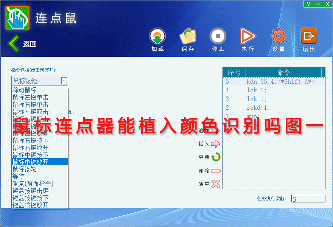
Task: Choose highlighted 鼠标中键放开 option
Action: coord(40,162)
